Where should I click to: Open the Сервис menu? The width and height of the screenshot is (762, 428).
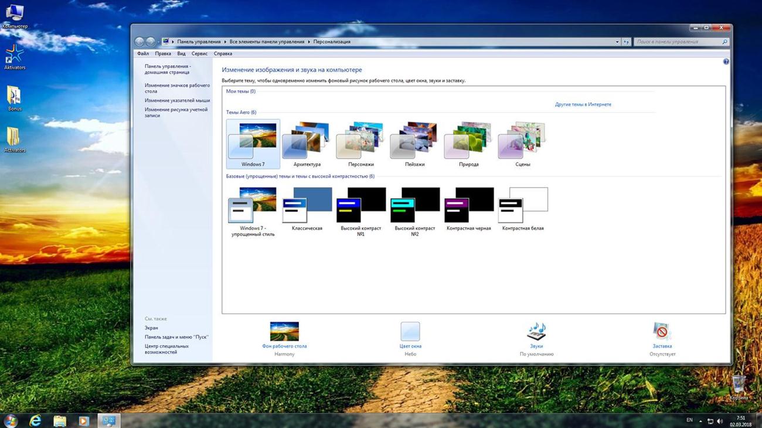pos(199,53)
